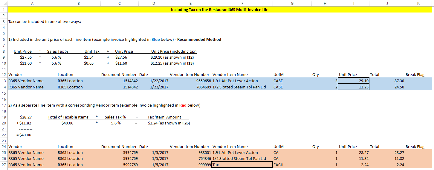
Task: Select row 27 header
Action: coord(4,165)
